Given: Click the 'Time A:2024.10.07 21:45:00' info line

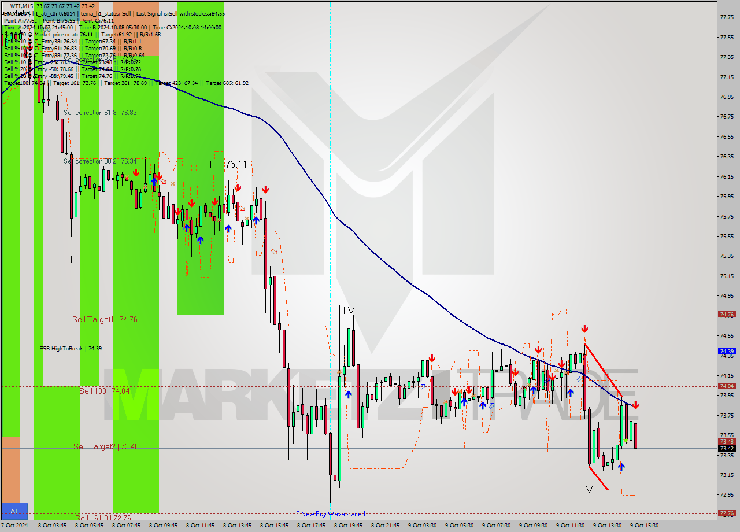Looking at the screenshot, I should pyautogui.click(x=38, y=27).
